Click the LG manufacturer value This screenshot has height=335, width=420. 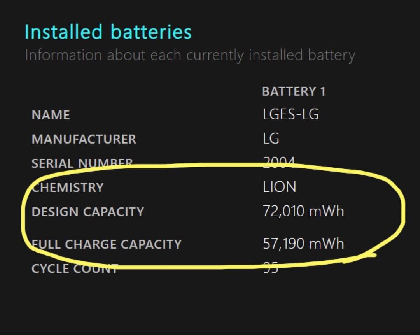[271, 139]
